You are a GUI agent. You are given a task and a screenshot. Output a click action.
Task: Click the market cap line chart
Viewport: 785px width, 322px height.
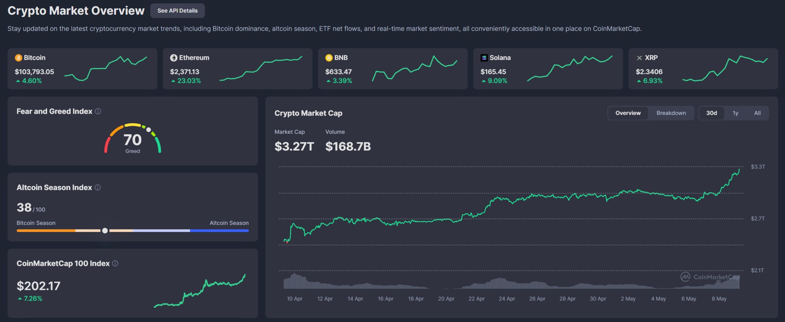pos(511,206)
